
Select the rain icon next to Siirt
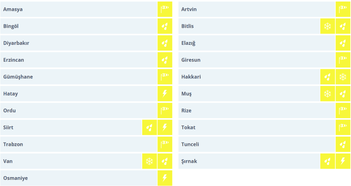pyautogui.click(x=149, y=127)
